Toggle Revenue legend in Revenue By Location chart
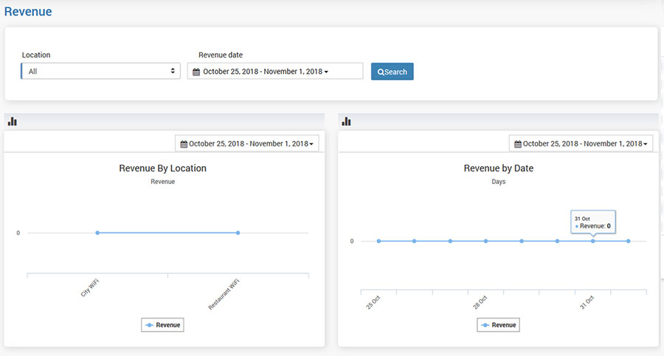This screenshot has height=356, width=664. (162, 325)
